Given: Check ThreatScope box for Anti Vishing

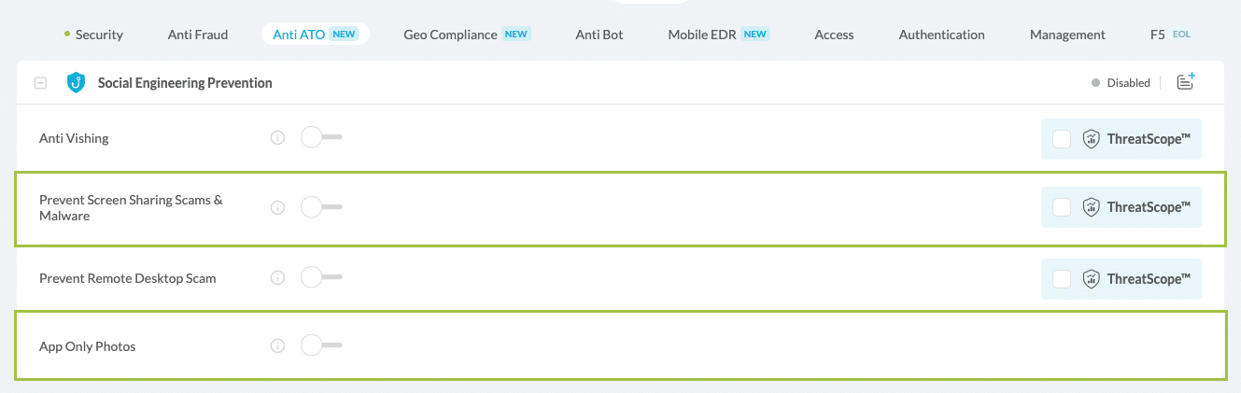Looking at the screenshot, I should pyautogui.click(x=1062, y=138).
